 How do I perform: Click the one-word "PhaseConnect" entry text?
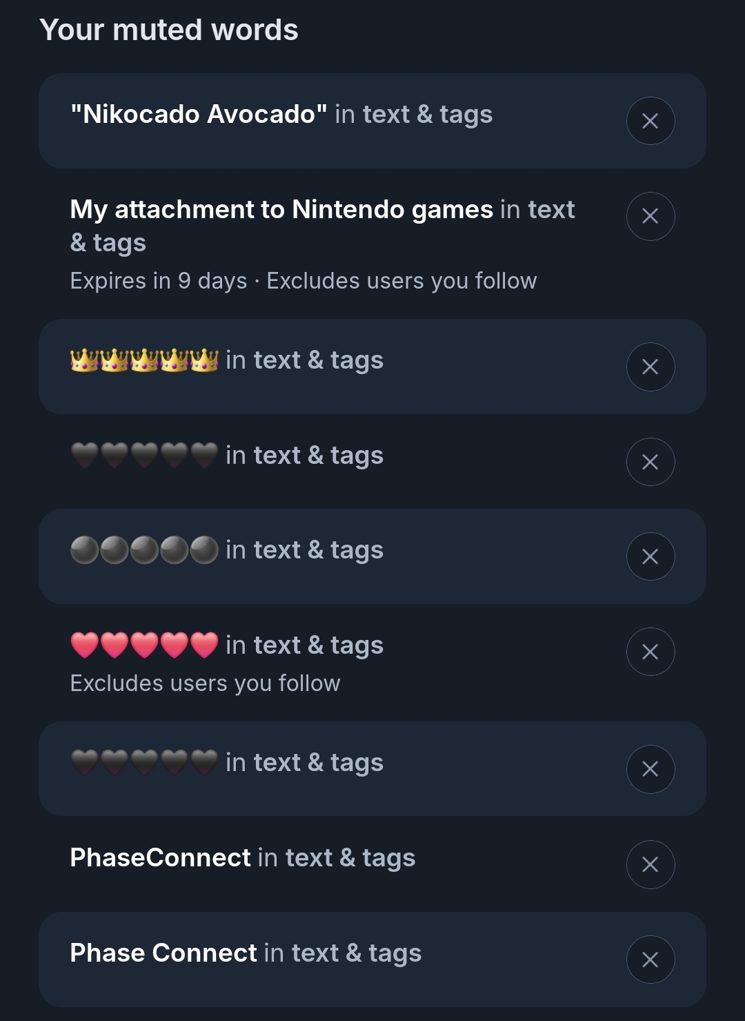160,858
